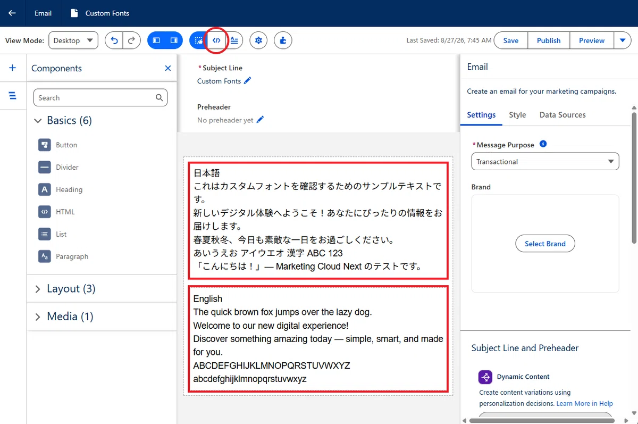Select the Divider component

pos(58,168)
